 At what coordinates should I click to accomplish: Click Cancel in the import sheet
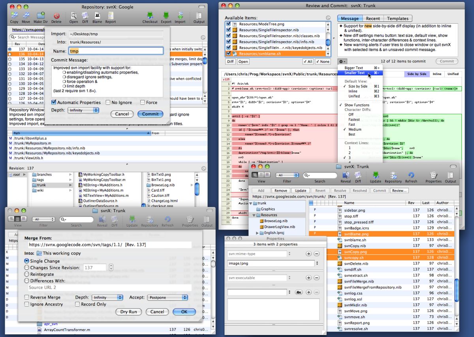[x=122, y=114]
